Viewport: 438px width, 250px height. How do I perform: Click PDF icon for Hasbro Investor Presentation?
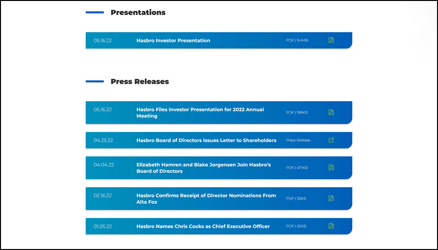tap(331, 40)
